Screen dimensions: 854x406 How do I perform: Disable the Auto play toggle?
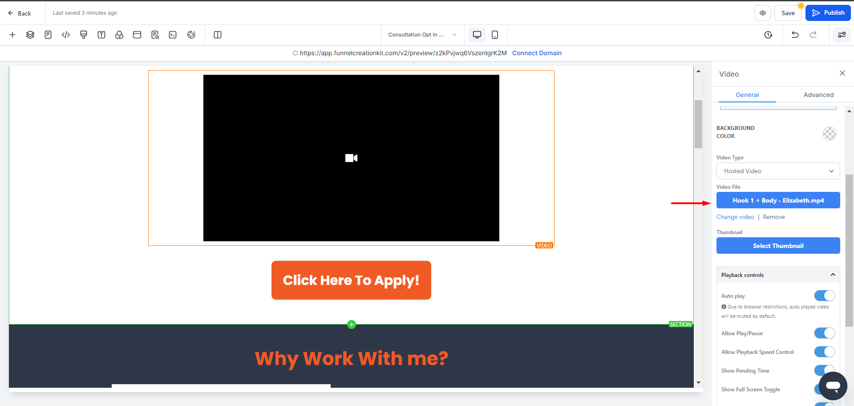824,296
